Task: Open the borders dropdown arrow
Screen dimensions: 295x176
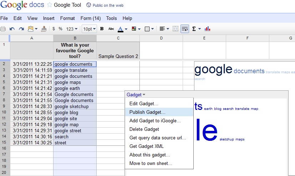Action: click(152, 29)
